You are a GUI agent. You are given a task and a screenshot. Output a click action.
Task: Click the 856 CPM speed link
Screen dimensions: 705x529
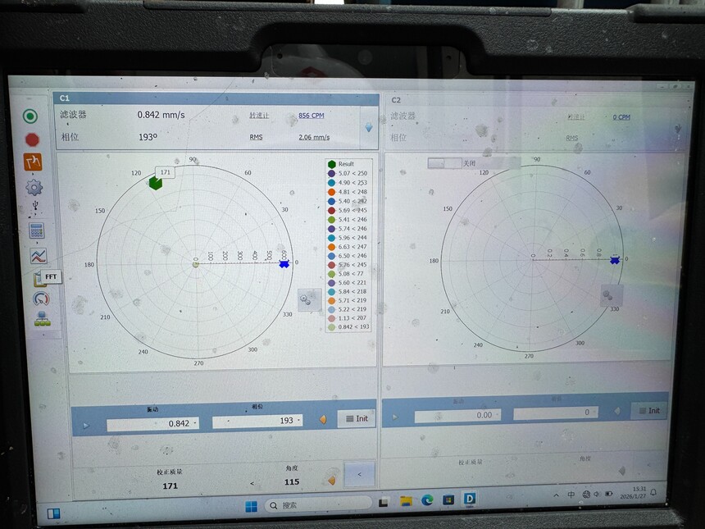tap(312, 116)
